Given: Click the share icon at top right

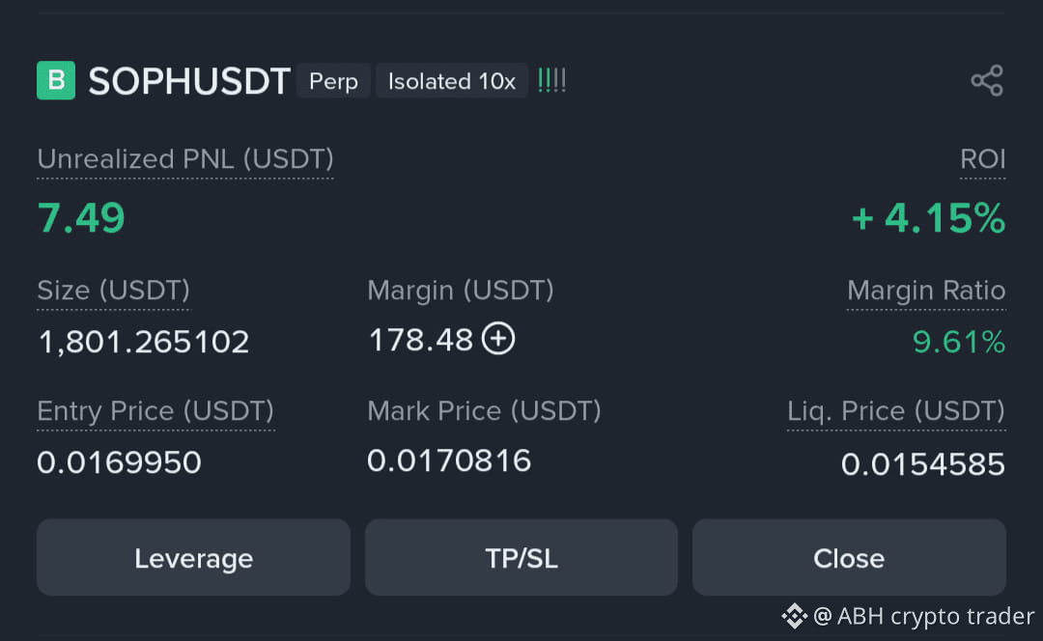Looking at the screenshot, I should (987, 81).
